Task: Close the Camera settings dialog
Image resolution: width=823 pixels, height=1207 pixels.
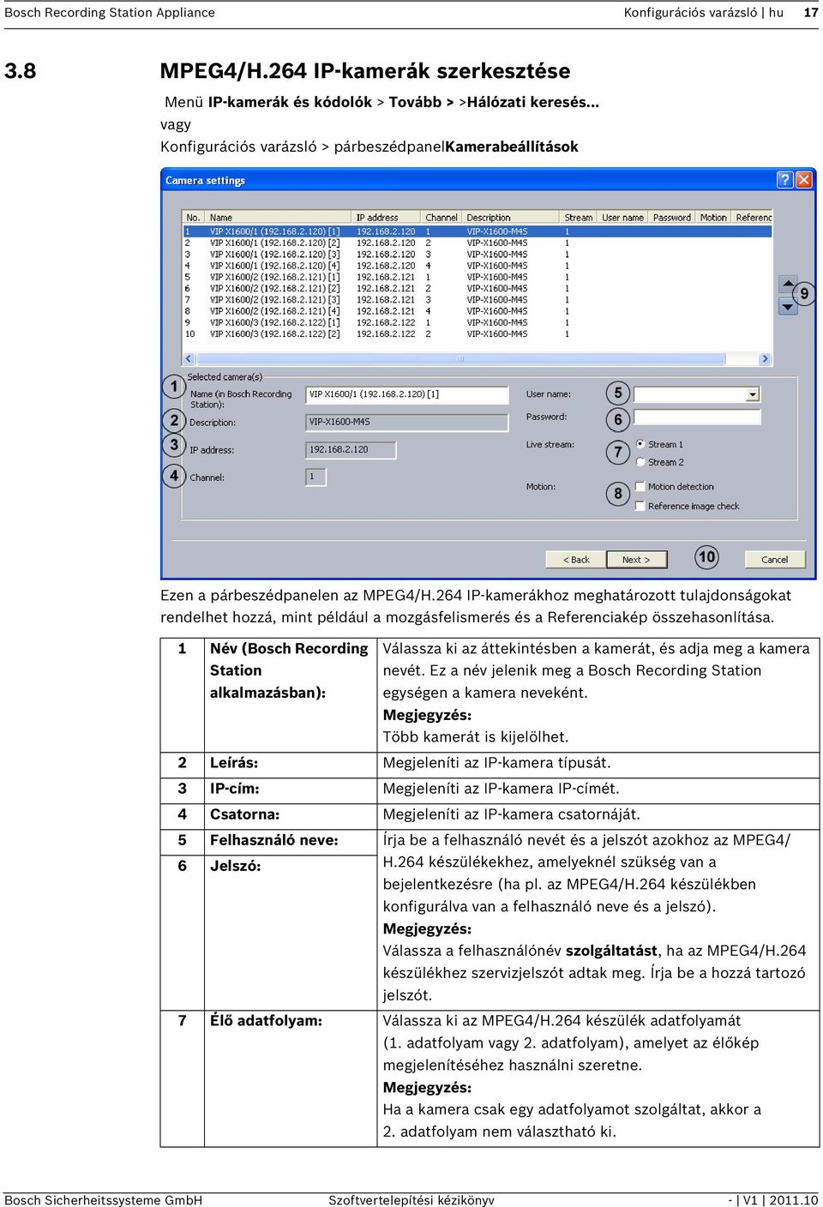Action: click(803, 180)
